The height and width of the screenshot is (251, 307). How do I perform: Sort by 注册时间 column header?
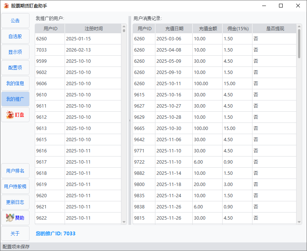(x=93, y=29)
